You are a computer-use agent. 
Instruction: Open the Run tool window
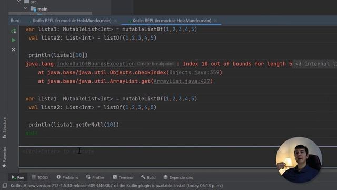pyautogui.click(x=17, y=177)
